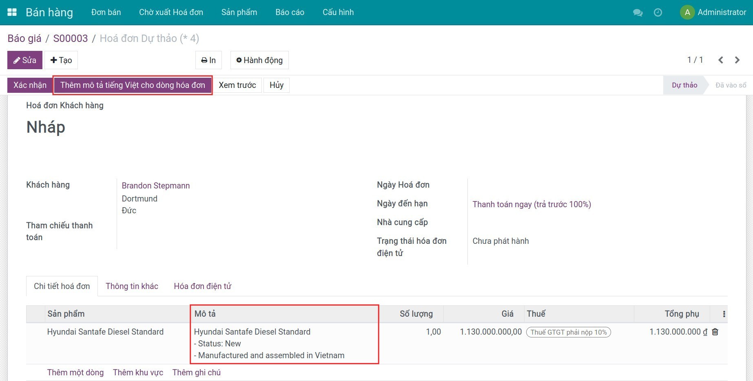Go to the previous record arrow

pyautogui.click(x=721, y=60)
